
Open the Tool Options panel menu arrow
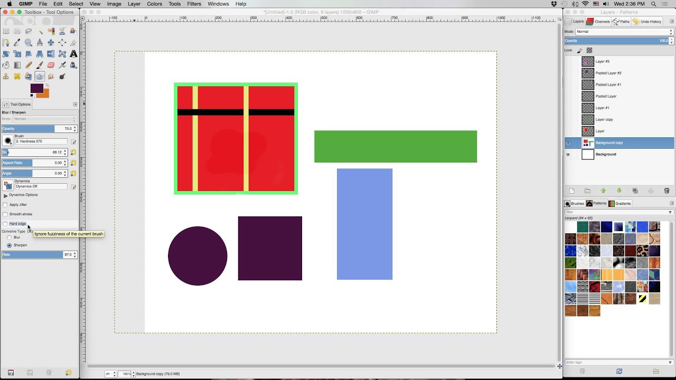coord(75,104)
